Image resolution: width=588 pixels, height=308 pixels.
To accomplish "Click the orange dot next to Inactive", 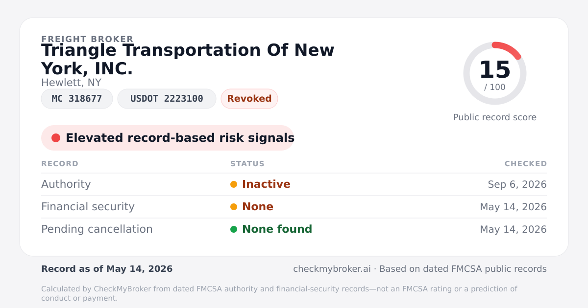I will (234, 184).
